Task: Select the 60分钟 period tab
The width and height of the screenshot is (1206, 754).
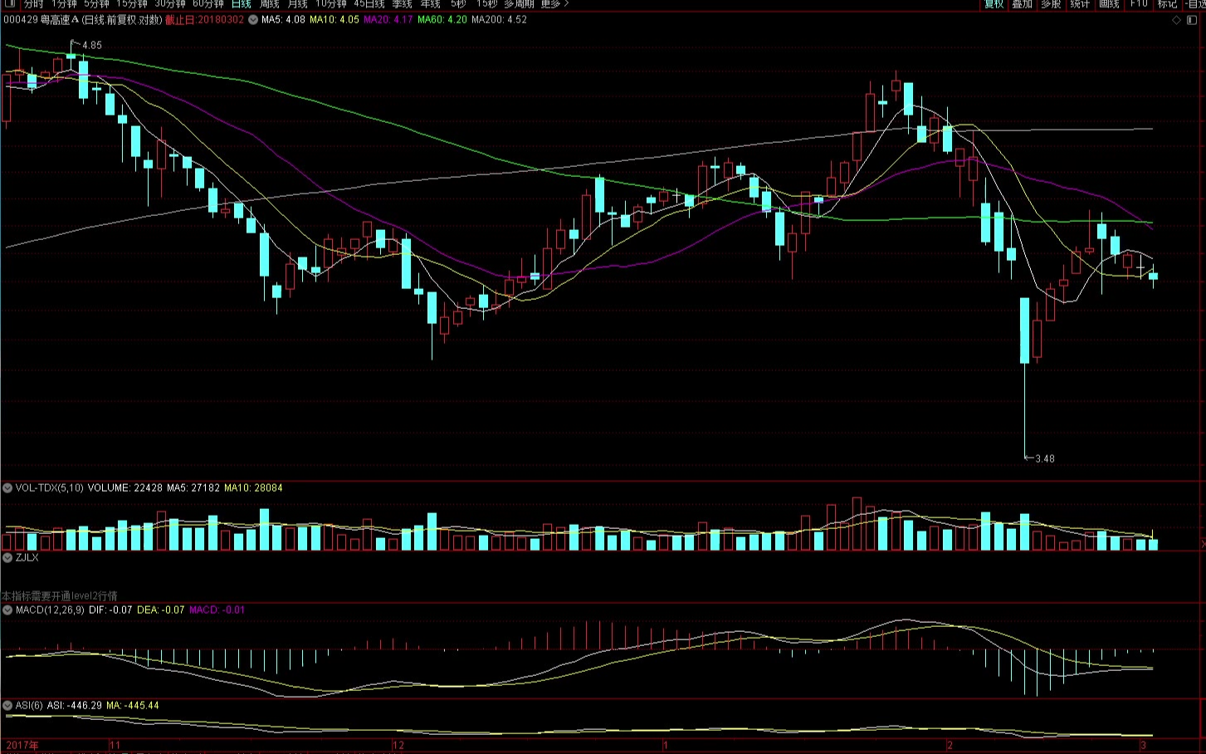Action: (x=208, y=4)
